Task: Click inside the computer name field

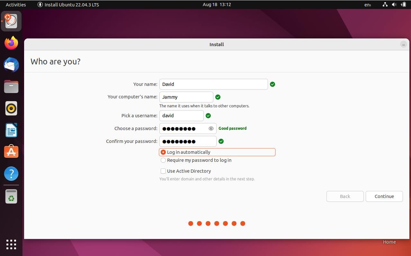Action: click(x=186, y=97)
